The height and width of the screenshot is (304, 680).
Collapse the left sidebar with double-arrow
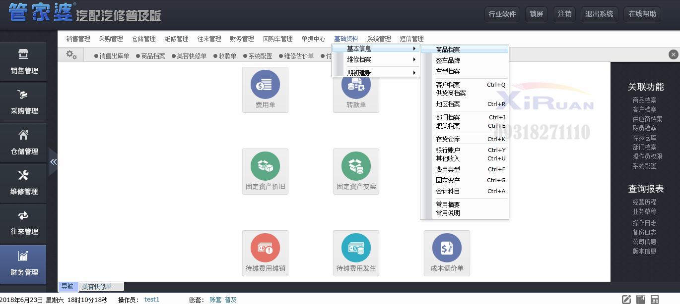click(53, 162)
